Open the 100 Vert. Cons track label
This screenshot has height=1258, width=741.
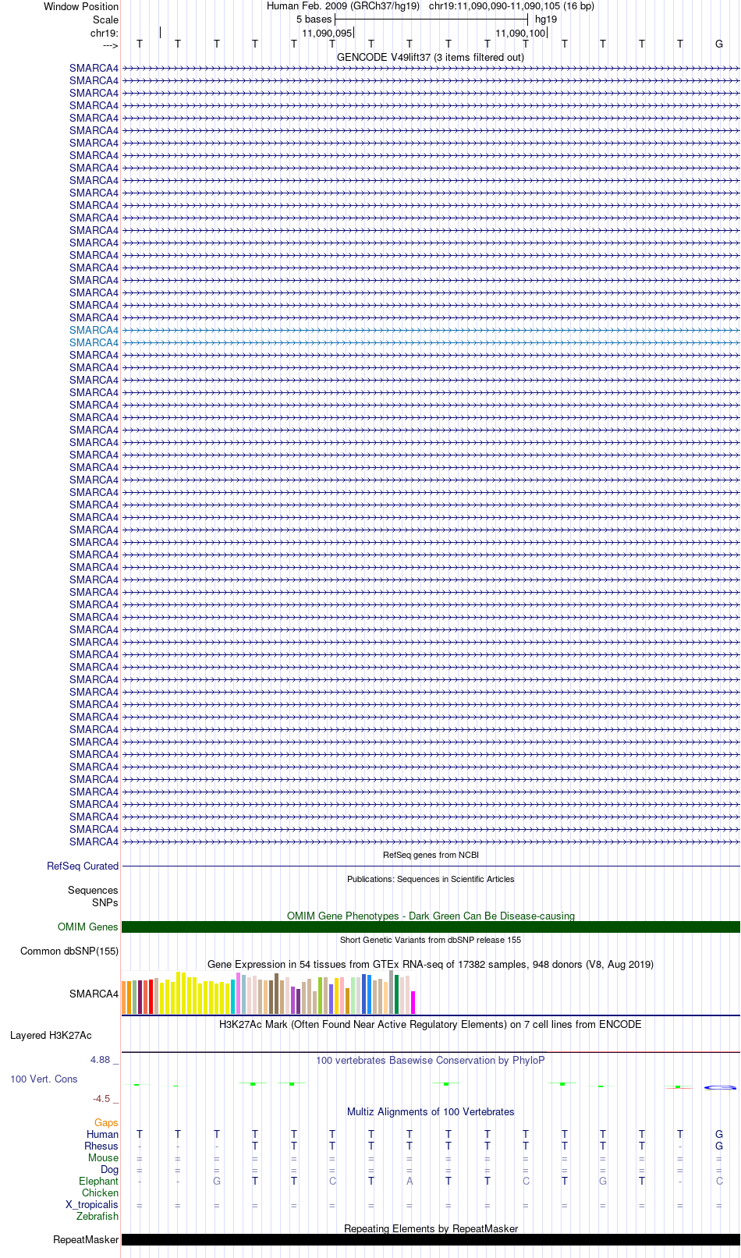pos(44,1079)
